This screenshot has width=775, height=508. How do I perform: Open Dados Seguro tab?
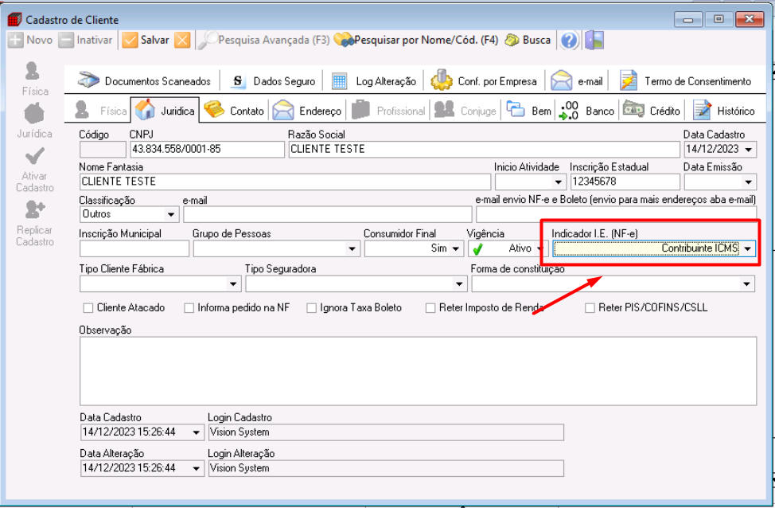[x=274, y=81]
